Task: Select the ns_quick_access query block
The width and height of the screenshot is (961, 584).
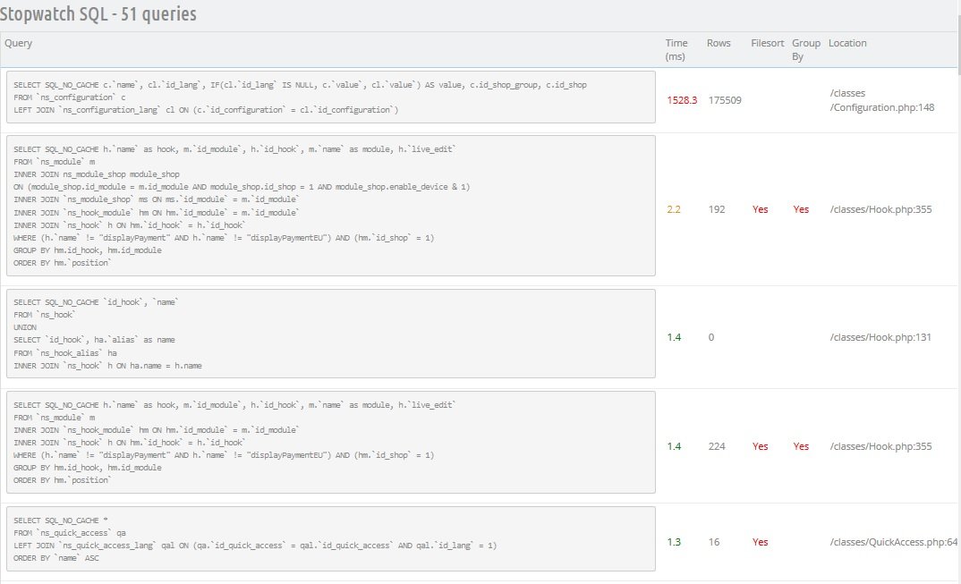Action: click(330, 538)
